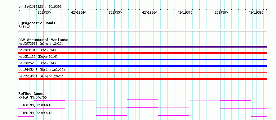276x120 pixels.
Task: Open variant nsv5973938 (Almarri2020) label
Action: (x=41, y=44)
